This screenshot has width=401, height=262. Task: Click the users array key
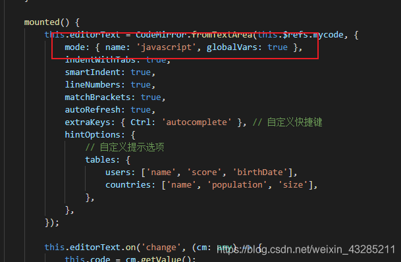coord(118,172)
